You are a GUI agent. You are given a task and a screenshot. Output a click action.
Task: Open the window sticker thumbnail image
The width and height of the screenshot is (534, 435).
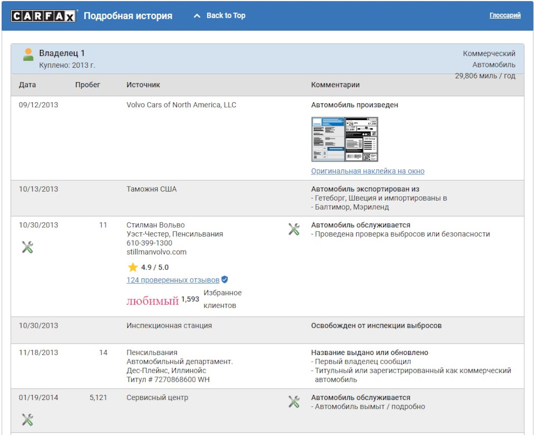click(x=345, y=139)
